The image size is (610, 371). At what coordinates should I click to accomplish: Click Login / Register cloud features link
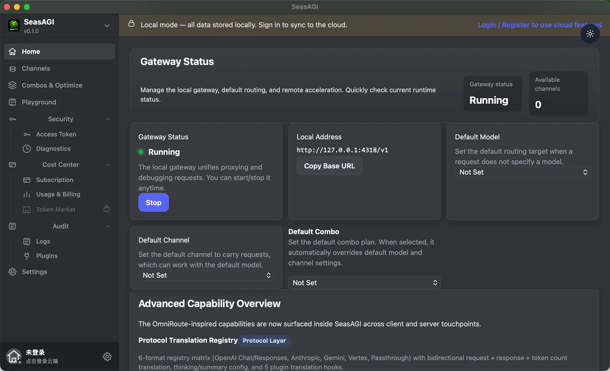coord(540,25)
